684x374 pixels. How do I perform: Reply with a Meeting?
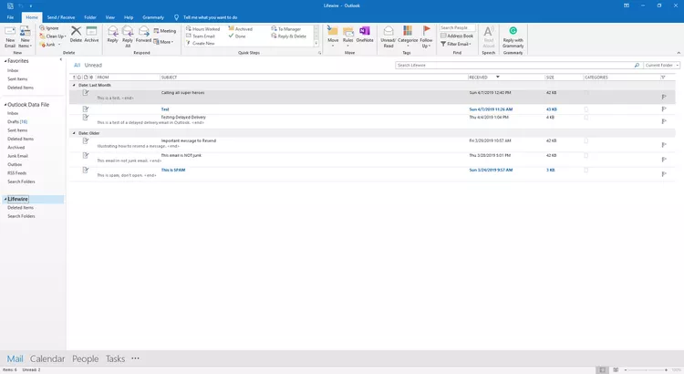tap(164, 31)
